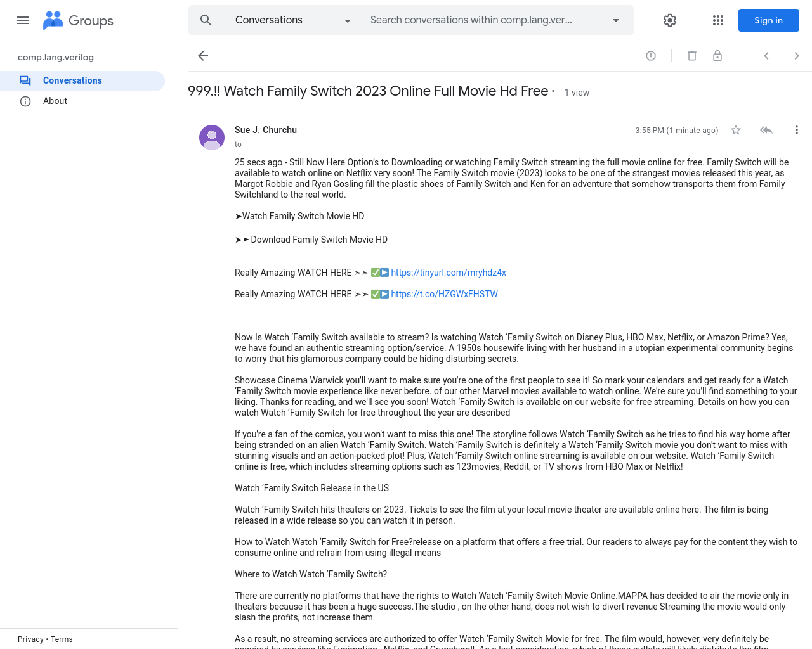The width and height of the screenshot is (812, 649).
Task: Select Conversations in the sidebar
Action: [82, 80]
